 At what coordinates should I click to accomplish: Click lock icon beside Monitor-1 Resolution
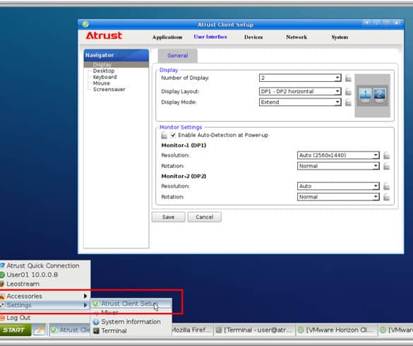(x=386, y=155)
